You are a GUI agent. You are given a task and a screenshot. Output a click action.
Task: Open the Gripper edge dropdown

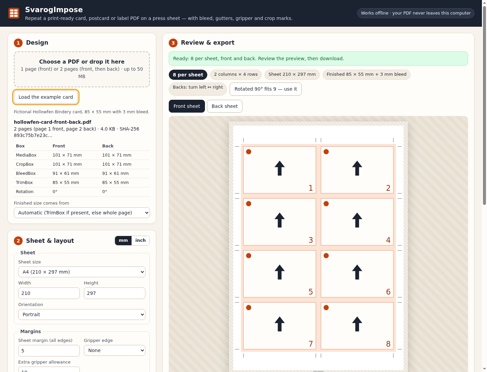(115, 350)
